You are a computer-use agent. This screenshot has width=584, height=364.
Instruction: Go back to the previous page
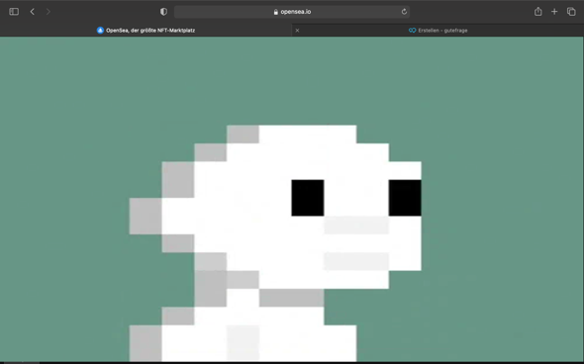(x=33, y=12)
